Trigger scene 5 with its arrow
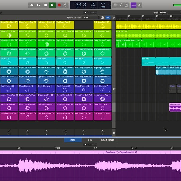Image resolution: width=181 pixels, height=181 pixels. pos(65,131)
